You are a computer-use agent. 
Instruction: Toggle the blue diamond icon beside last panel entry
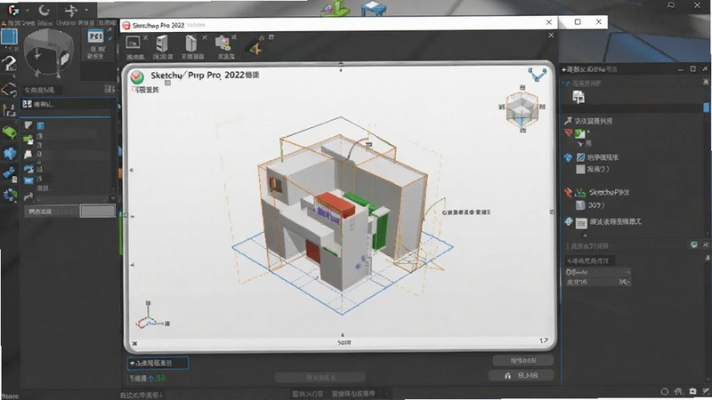[569, 221]
